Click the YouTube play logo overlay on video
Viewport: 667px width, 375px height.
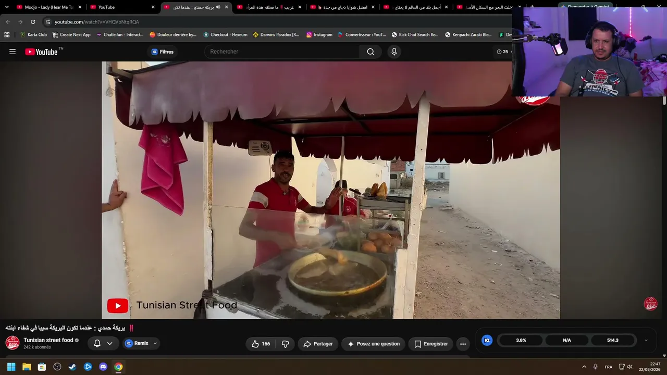(x=118, y=306)
